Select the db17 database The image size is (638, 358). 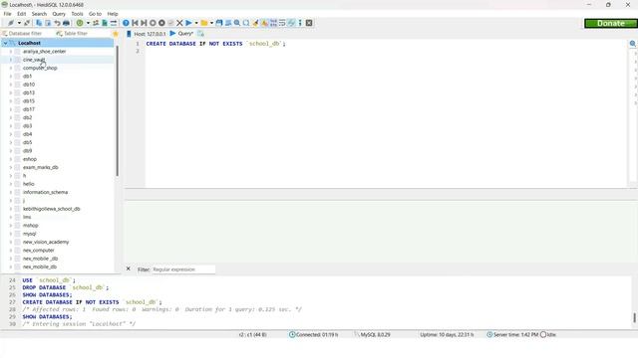(29, 109)
